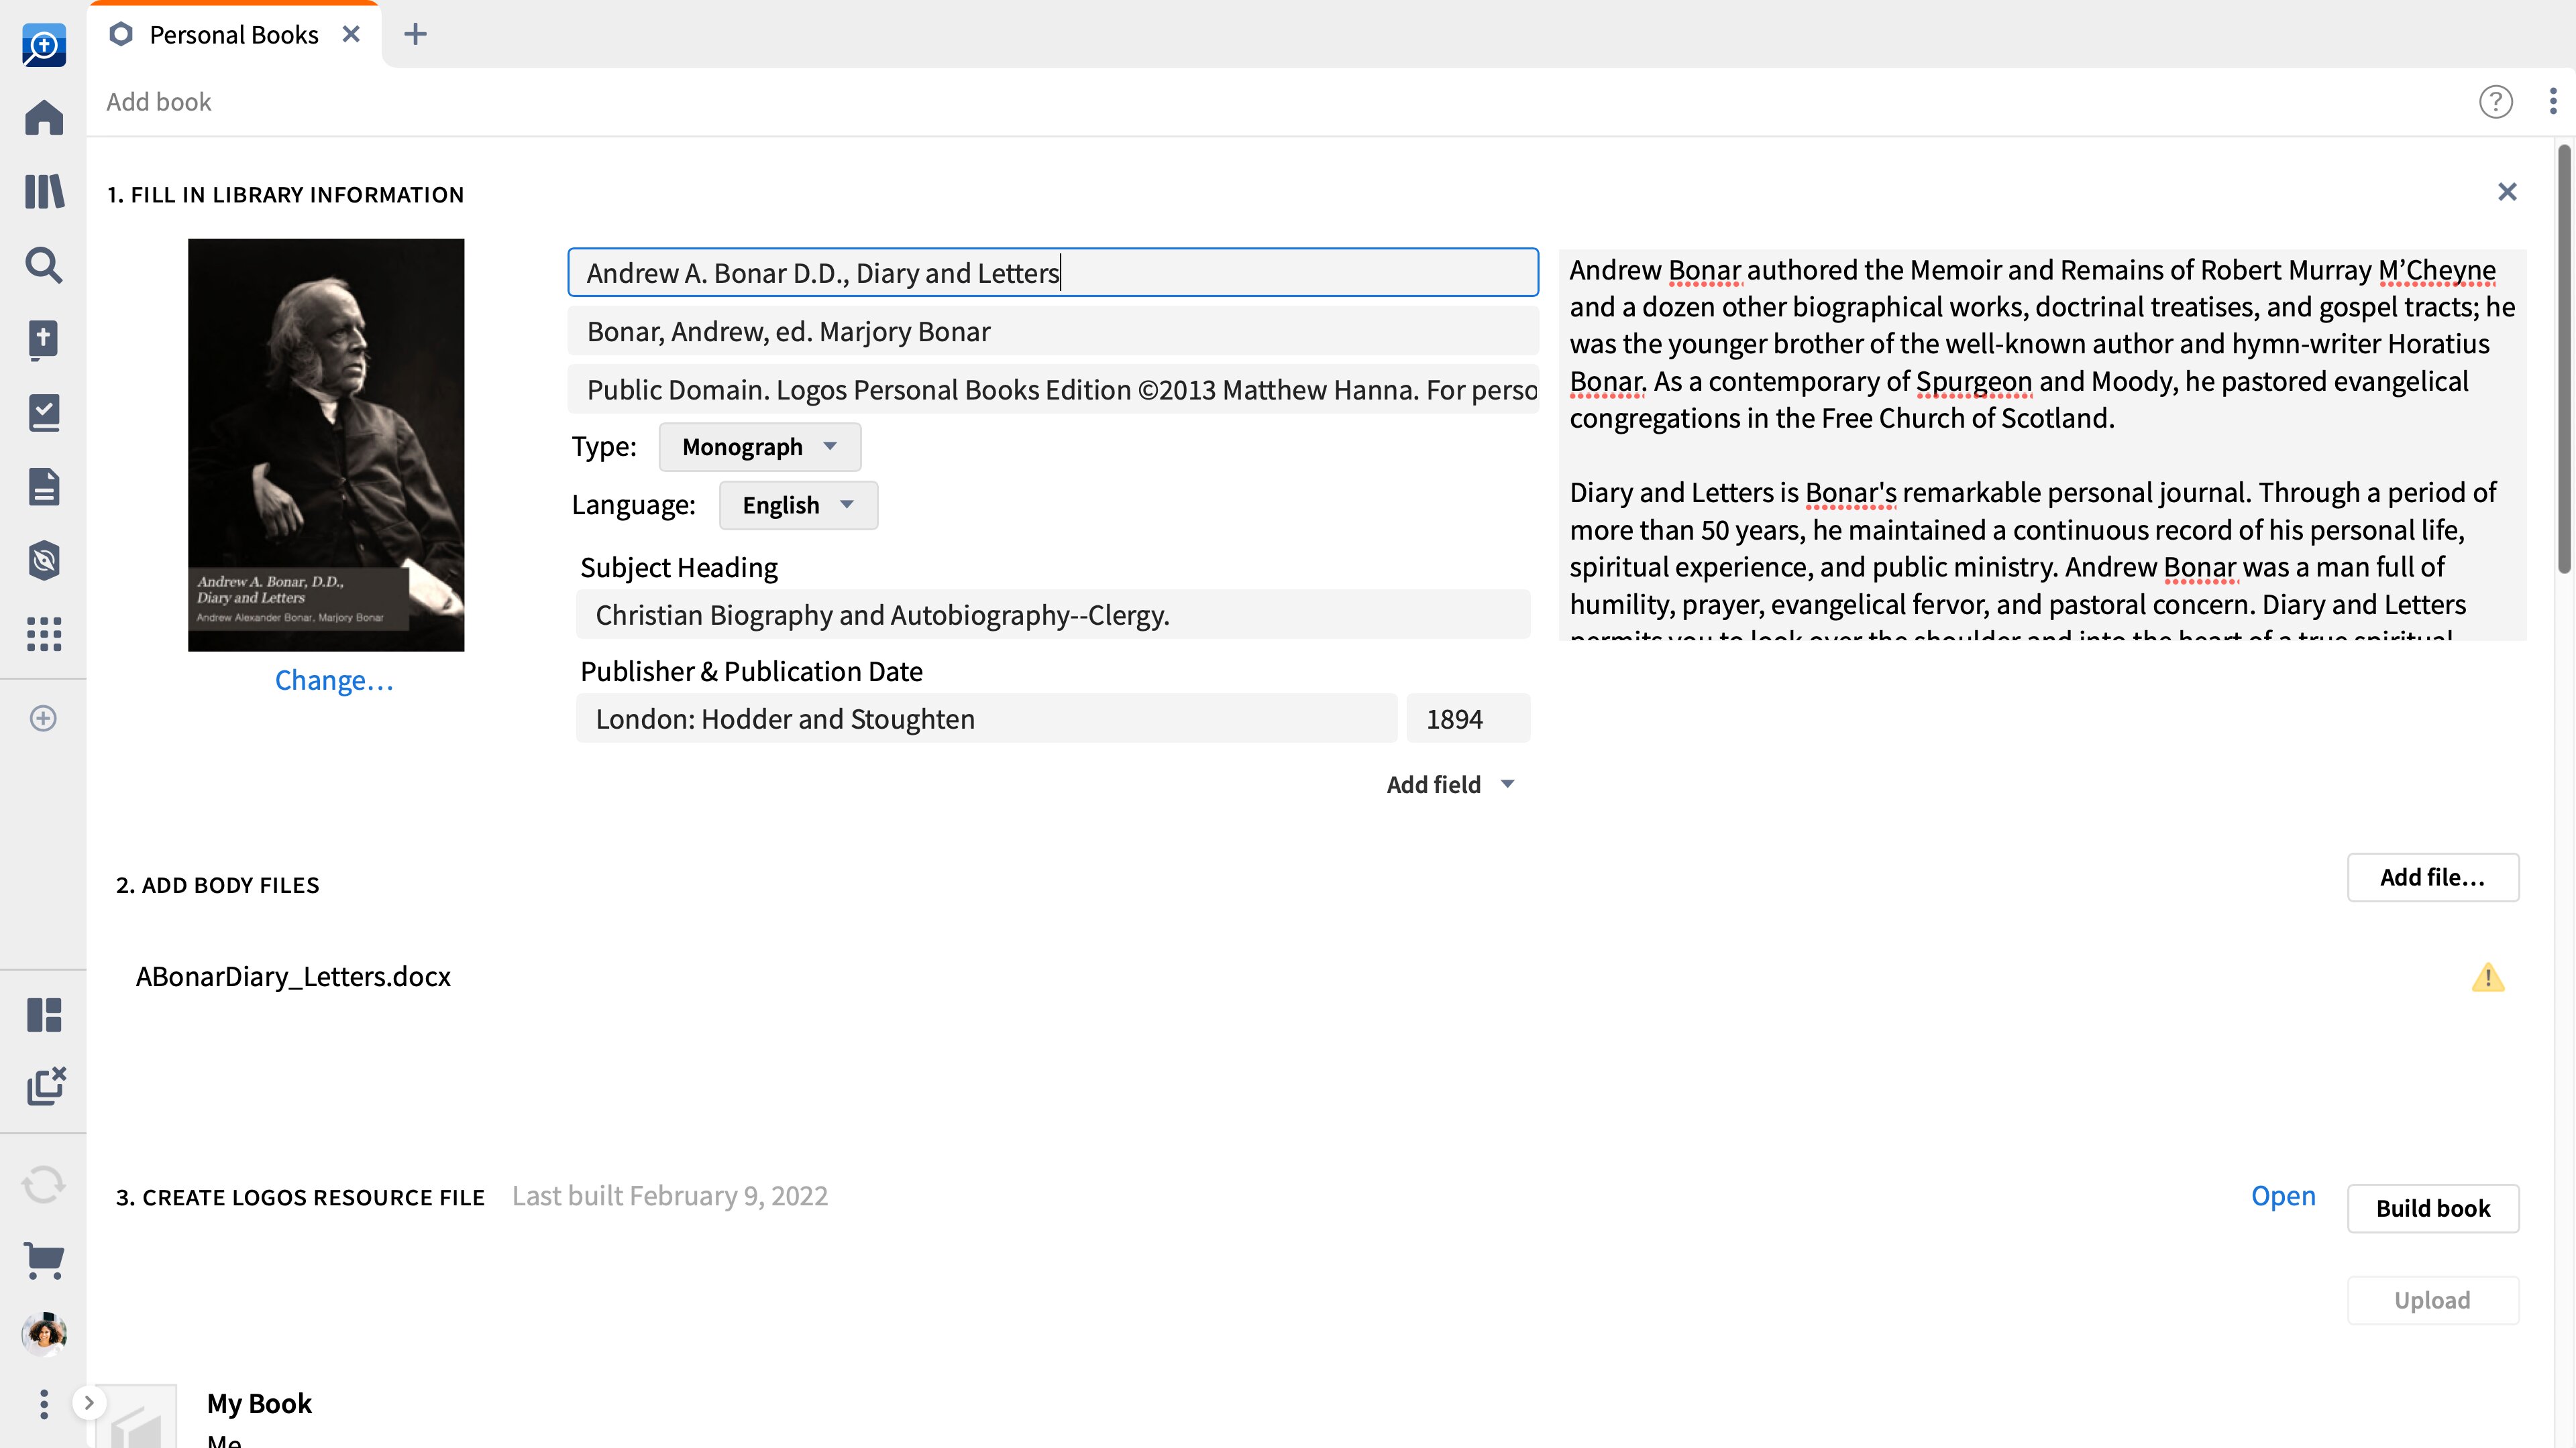Image resolution: width=2576 pixels, height=1448 pixels.
Task: Click the Andrew Bonar cover thumbnail
Action: (326, 444)
